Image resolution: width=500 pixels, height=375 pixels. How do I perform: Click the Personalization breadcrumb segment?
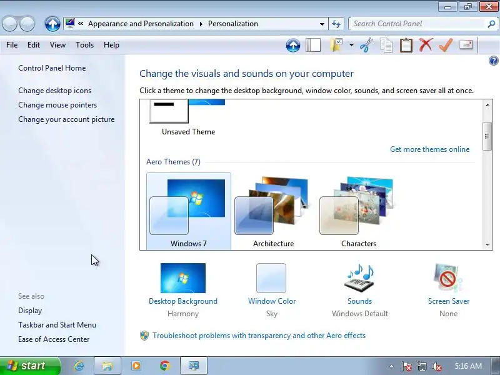click(233, 24)
